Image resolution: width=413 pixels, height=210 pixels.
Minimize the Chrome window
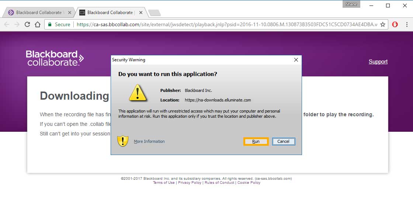click(x=371, y=6)
